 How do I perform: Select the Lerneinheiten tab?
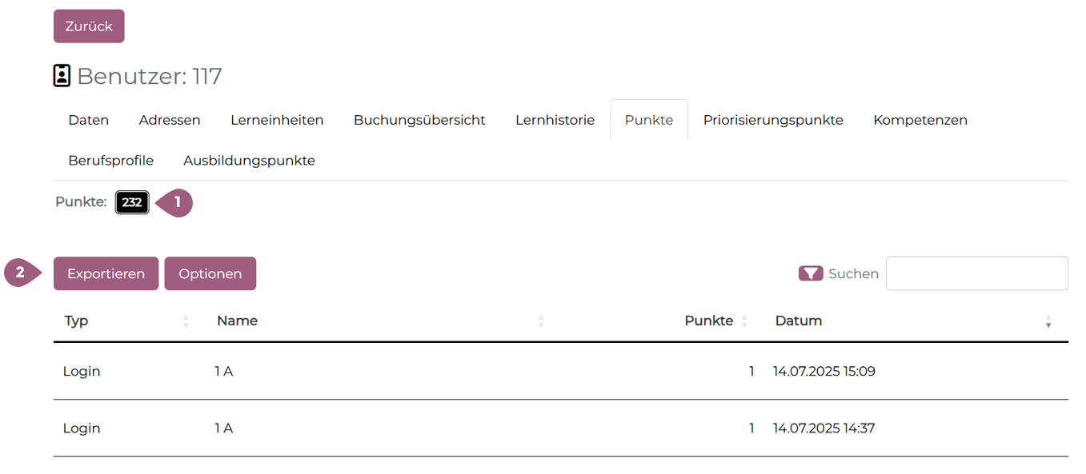[277, 120]
